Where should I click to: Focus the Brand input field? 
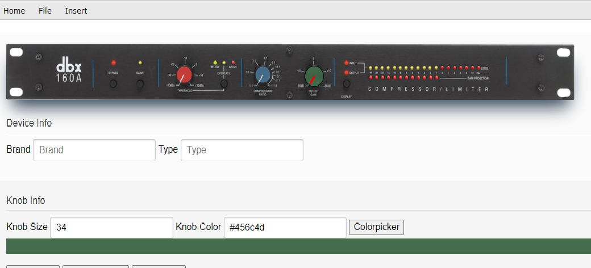94,150
